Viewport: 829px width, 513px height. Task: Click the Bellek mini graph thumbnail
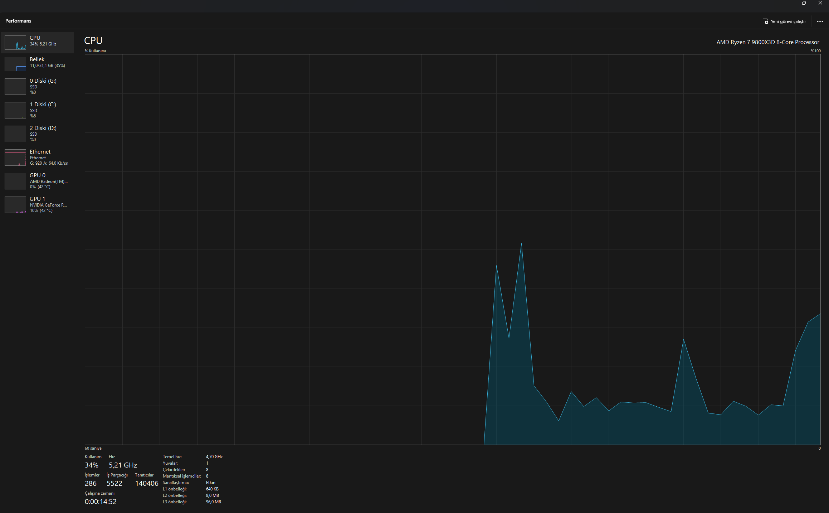coord(15,64)
